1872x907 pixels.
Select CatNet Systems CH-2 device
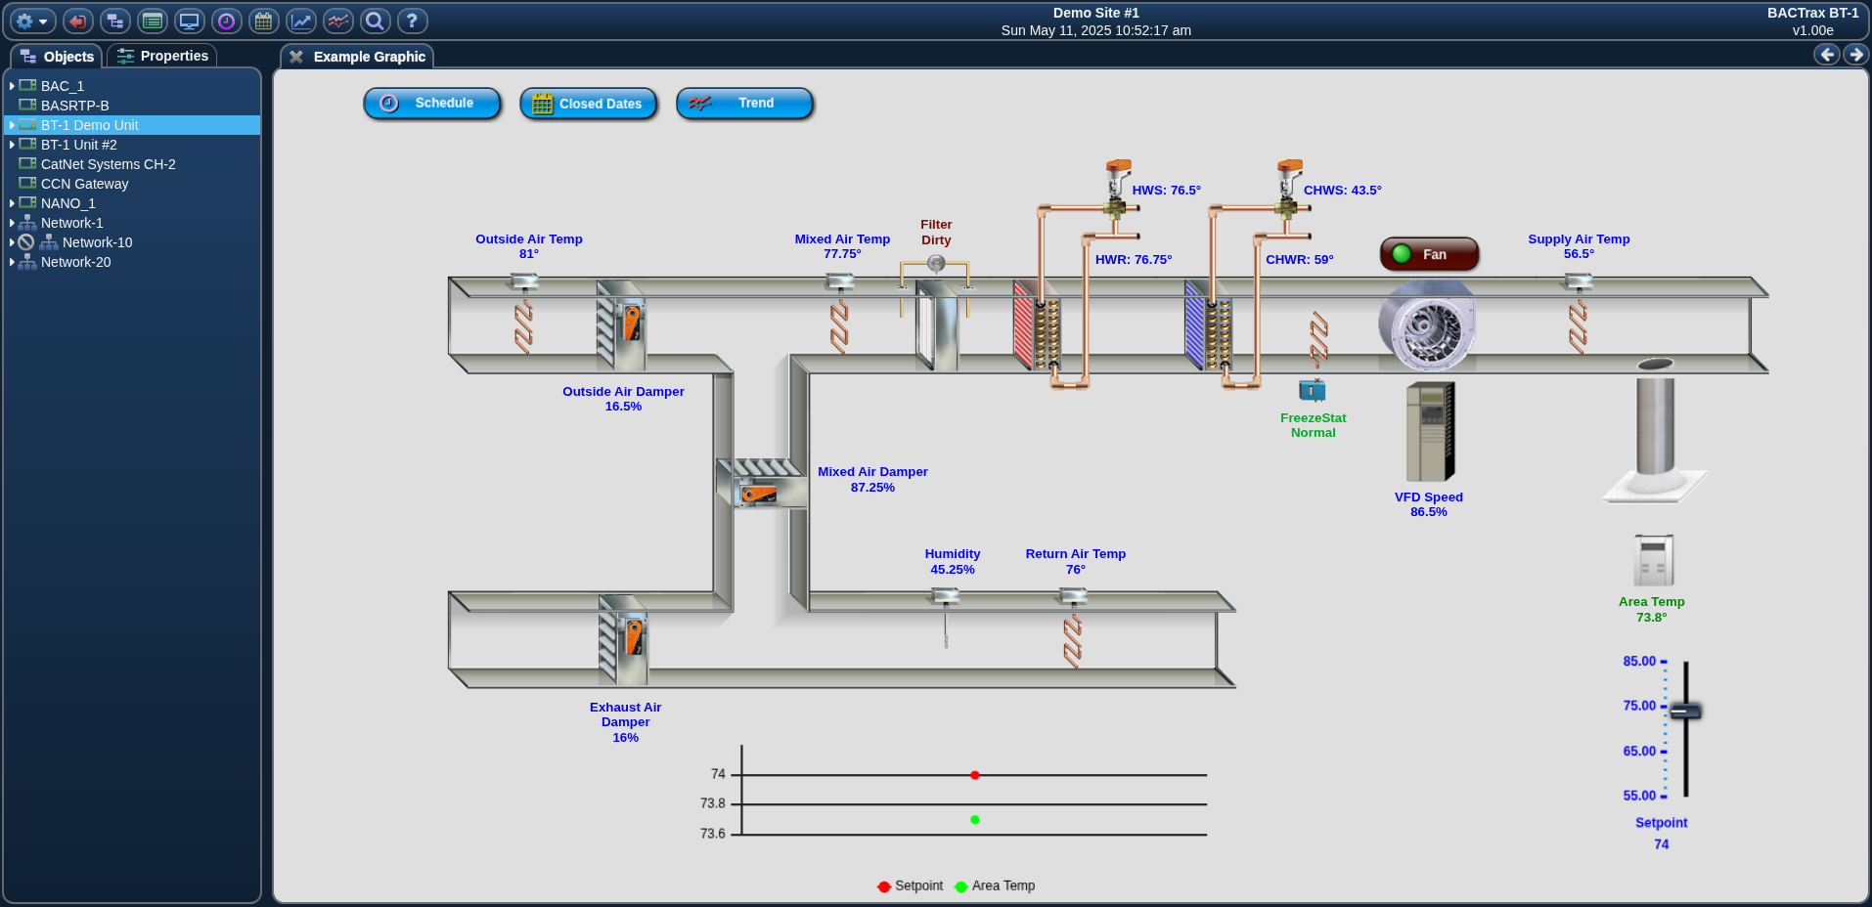pos(108,164)
